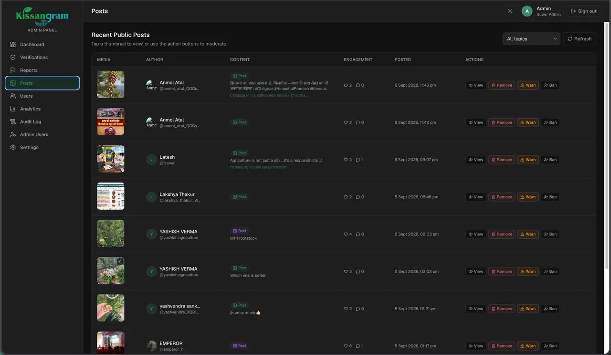Remove the jhumka mirch post
The height and width of the screenshot is (355, 611).
pos(502,309)
